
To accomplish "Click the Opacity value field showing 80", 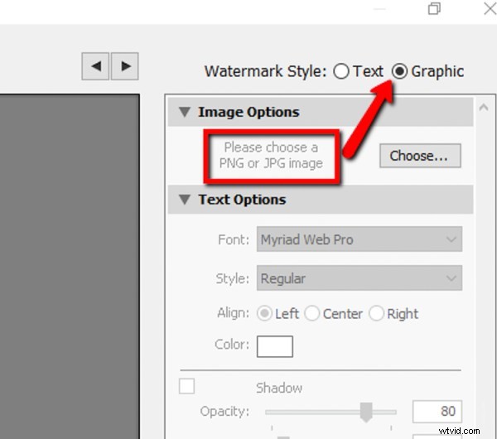I will pos(437,412).
